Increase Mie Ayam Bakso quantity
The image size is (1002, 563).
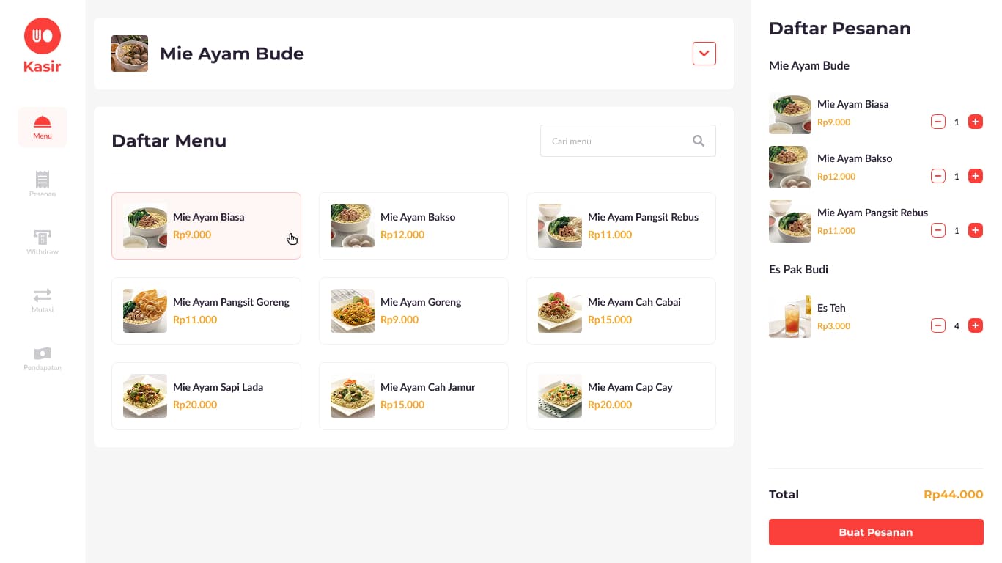[976, 176]
